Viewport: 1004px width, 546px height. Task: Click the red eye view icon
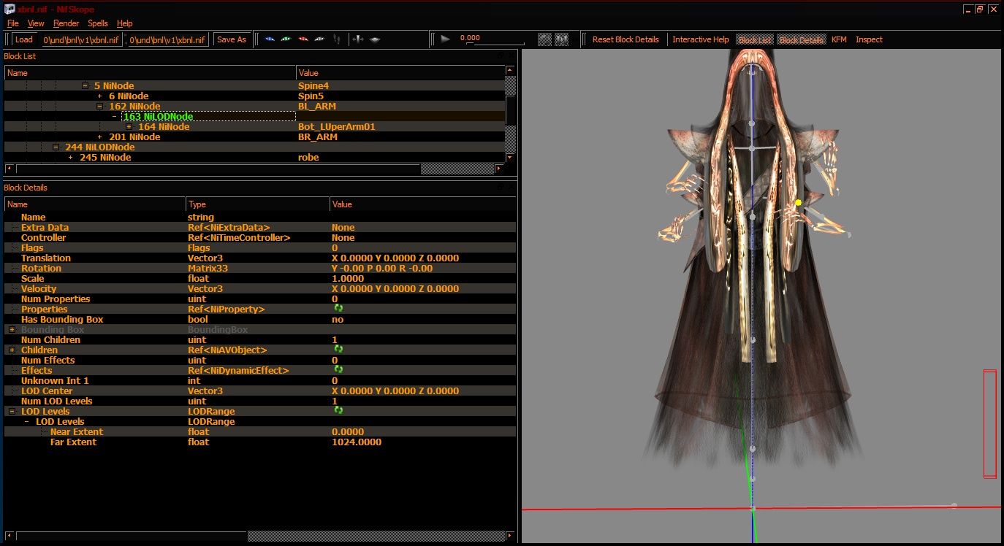point(303,39)
